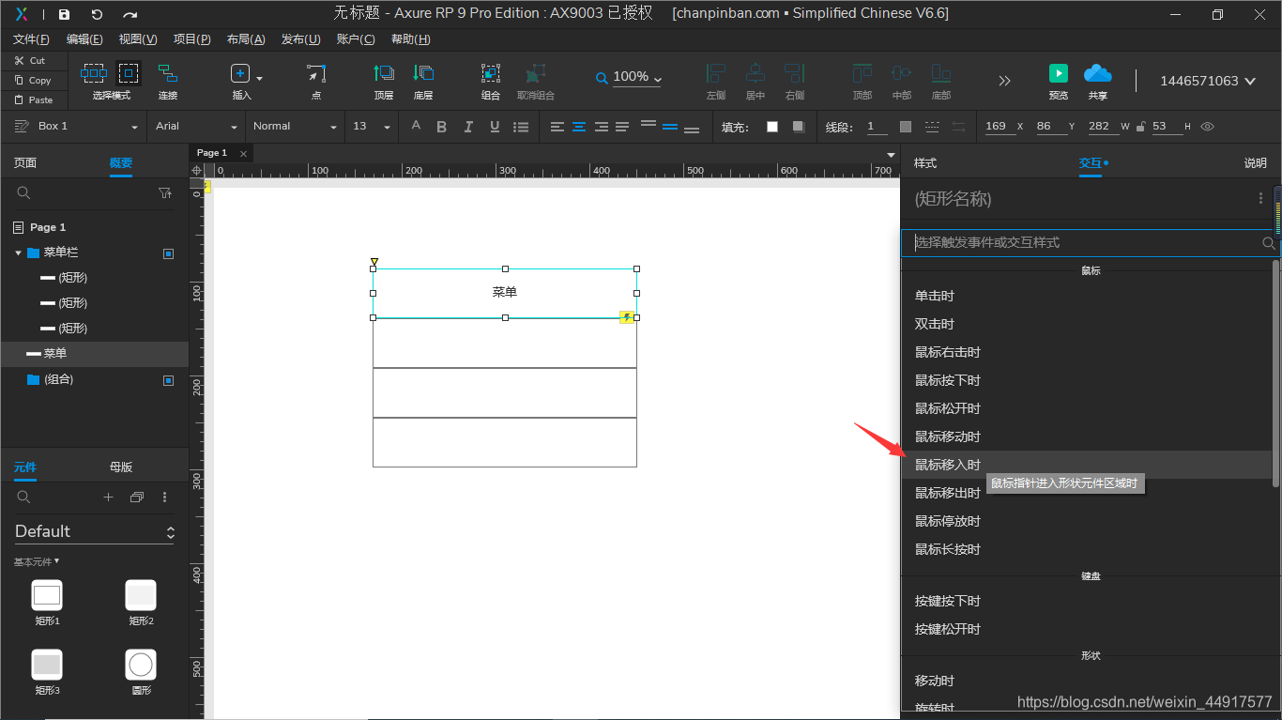Toggle underline text formatting
Screen dimensions: 1282x720
[495, 127]
